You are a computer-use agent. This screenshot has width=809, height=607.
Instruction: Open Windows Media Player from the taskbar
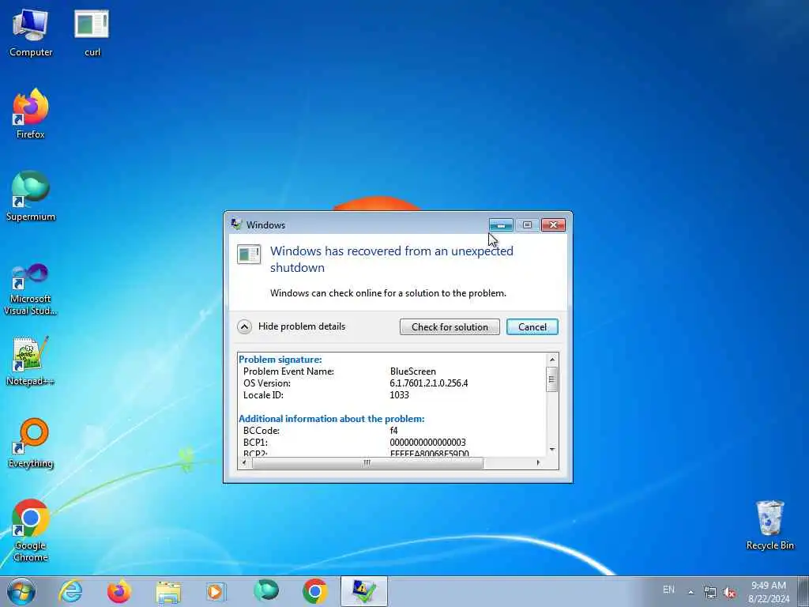point(215,591)
